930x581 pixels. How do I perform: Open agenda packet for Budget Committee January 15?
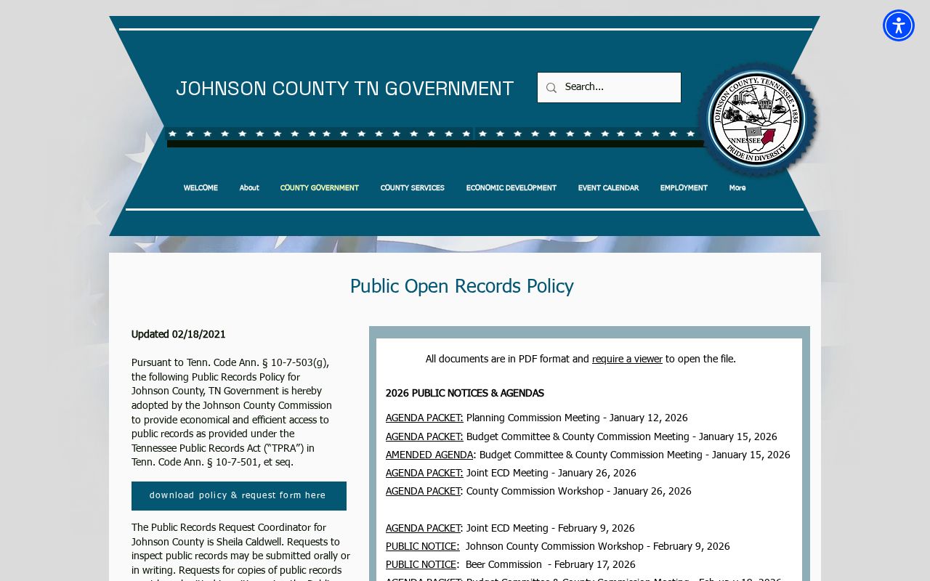tap(424, 437)
